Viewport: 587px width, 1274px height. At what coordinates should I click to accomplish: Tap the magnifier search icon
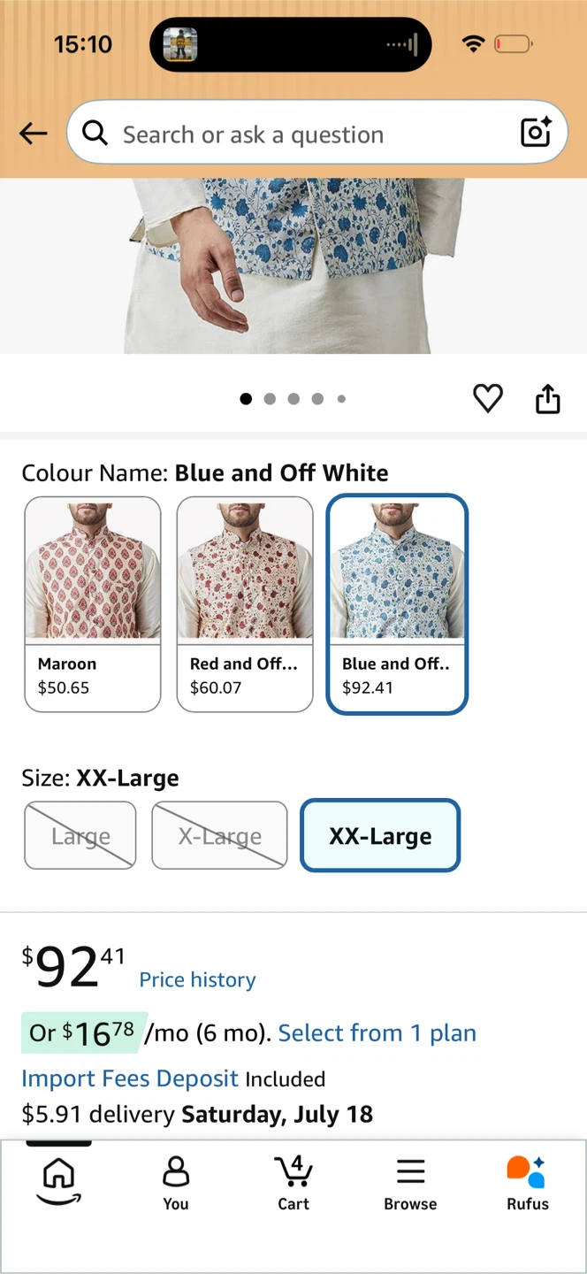[95, 134]
